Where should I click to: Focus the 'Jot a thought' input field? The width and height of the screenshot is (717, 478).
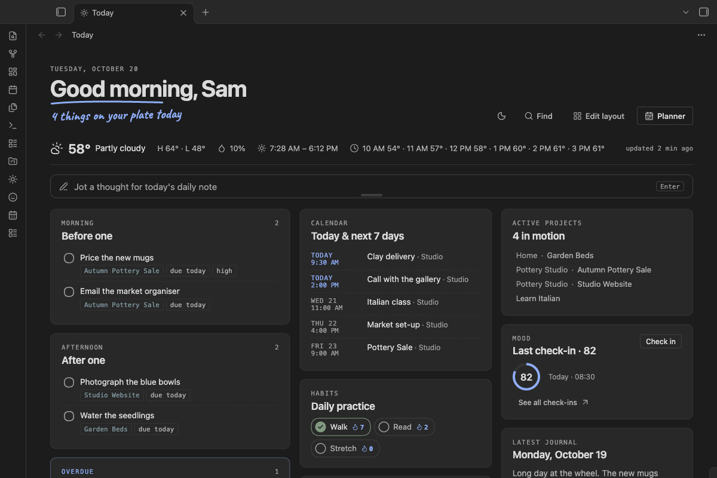point(372,186)
